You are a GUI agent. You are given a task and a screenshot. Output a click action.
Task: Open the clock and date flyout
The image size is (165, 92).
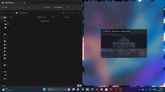click(x=160, y=89)
